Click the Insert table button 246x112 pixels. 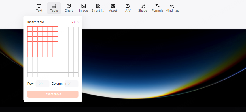tap(53, 94)
